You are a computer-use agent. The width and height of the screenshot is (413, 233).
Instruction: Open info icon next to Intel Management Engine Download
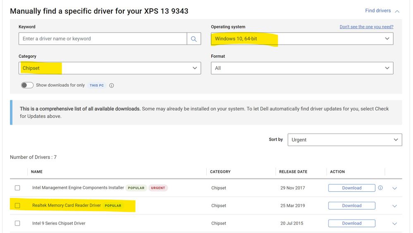pyautogui.click(x=380, y=188)
